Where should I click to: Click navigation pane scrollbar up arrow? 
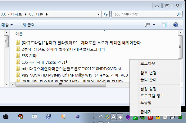[7, 33]
